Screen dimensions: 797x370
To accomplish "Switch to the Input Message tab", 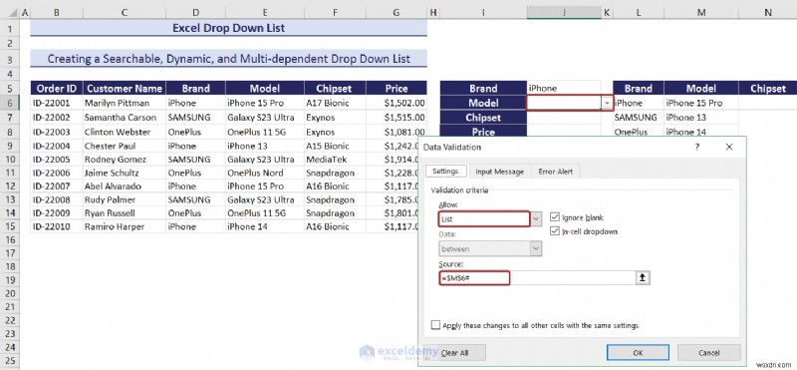I will click(x=500, y=172).
